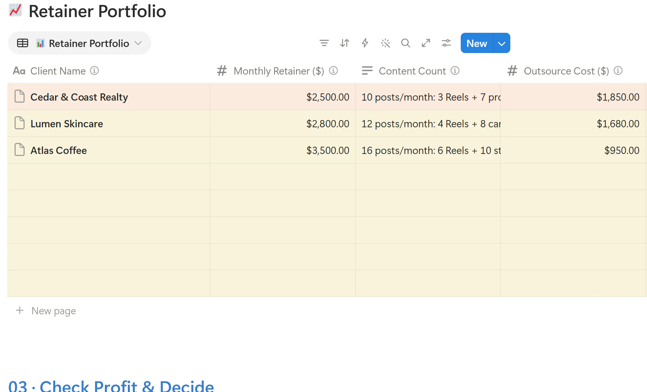Click the New button

pos(477,43)
